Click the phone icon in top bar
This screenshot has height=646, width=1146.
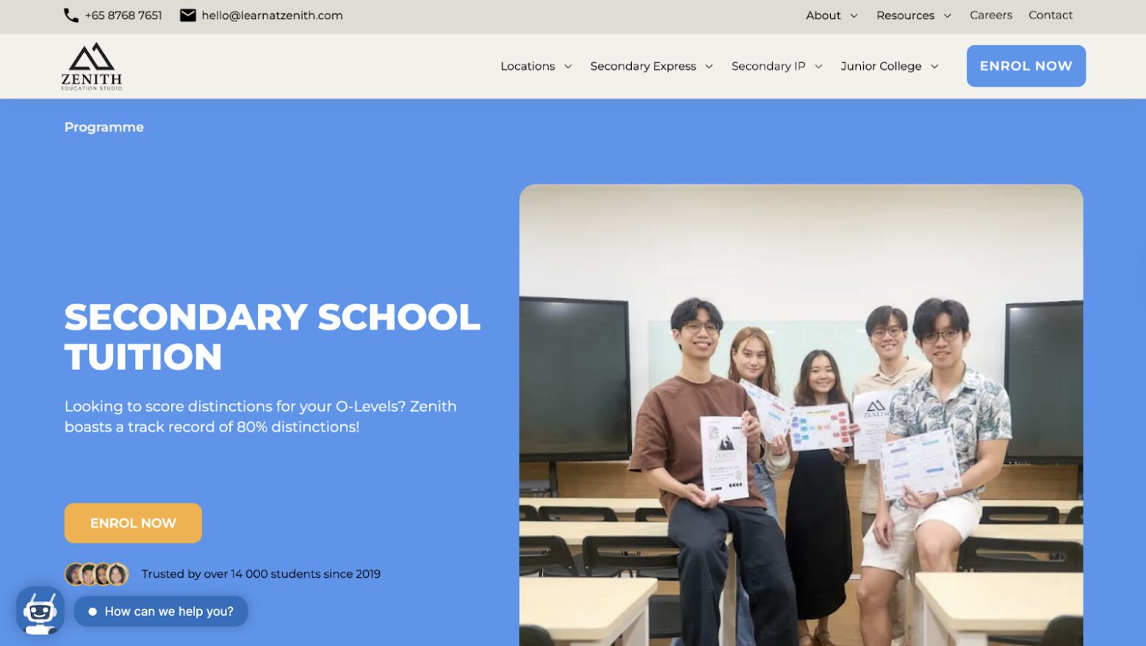[71, 15]
